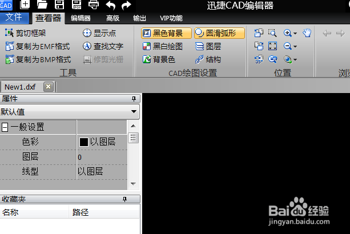The width and height of the screenshot is (350, 234).
Task: Open the 输出 ribbon tab
Action: 139,18
